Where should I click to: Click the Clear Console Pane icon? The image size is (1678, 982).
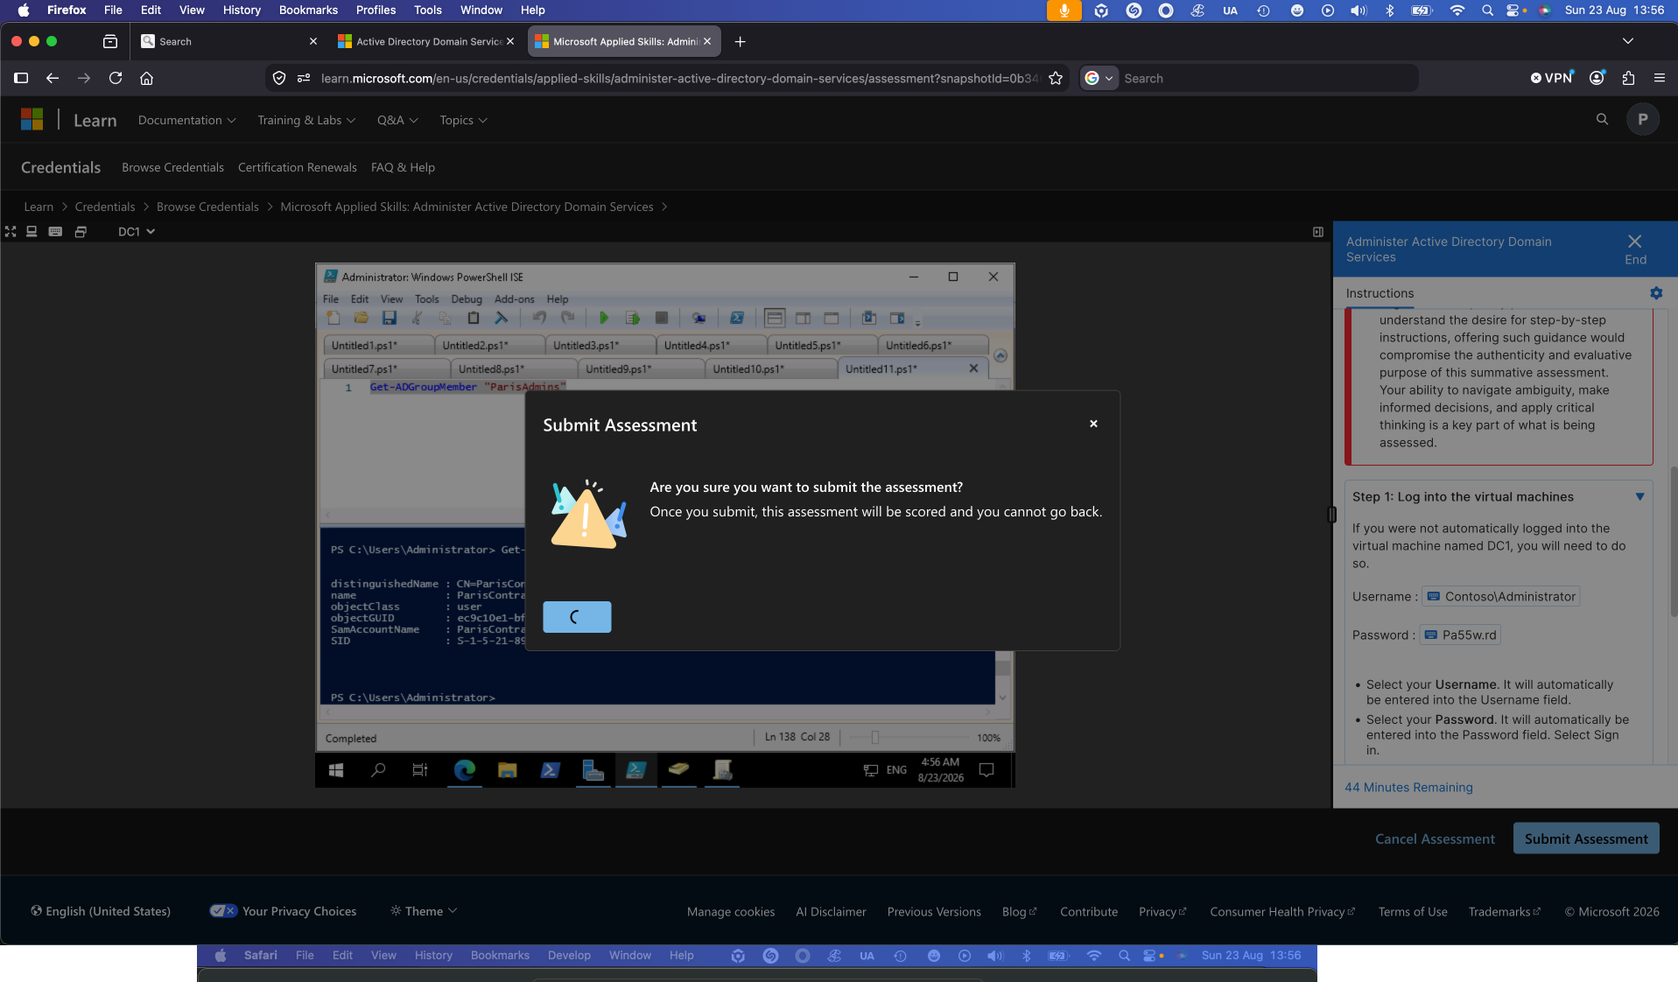(502, 319)
